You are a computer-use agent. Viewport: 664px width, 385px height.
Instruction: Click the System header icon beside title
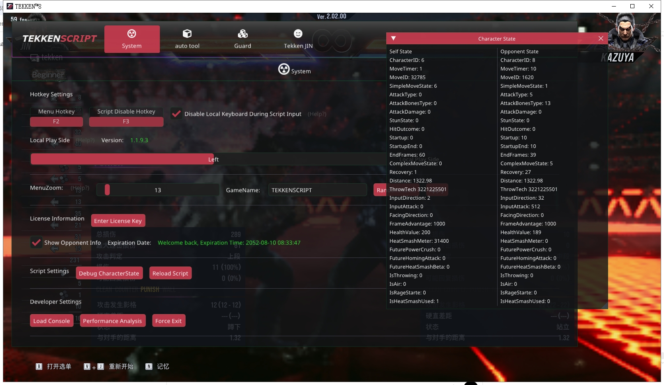click(x=284, y=69)
